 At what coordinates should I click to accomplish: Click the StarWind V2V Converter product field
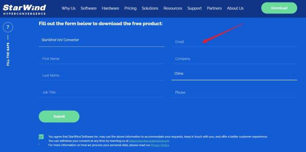(x=102, y=41)
